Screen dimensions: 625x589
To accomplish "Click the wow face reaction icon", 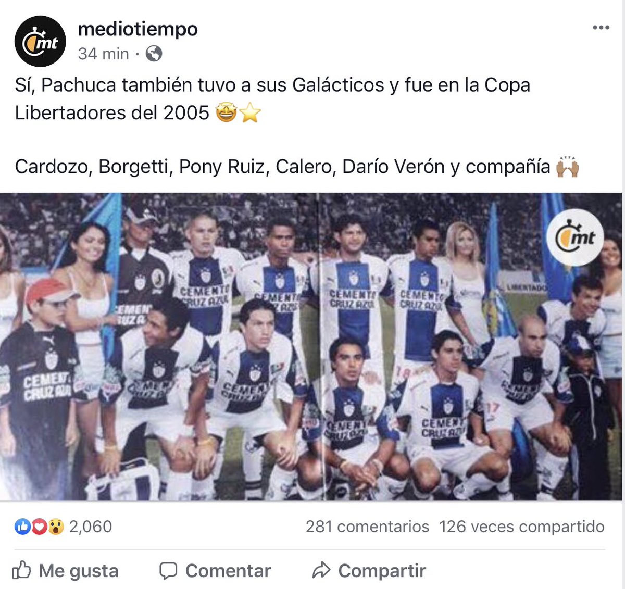I will pos(56,527).
